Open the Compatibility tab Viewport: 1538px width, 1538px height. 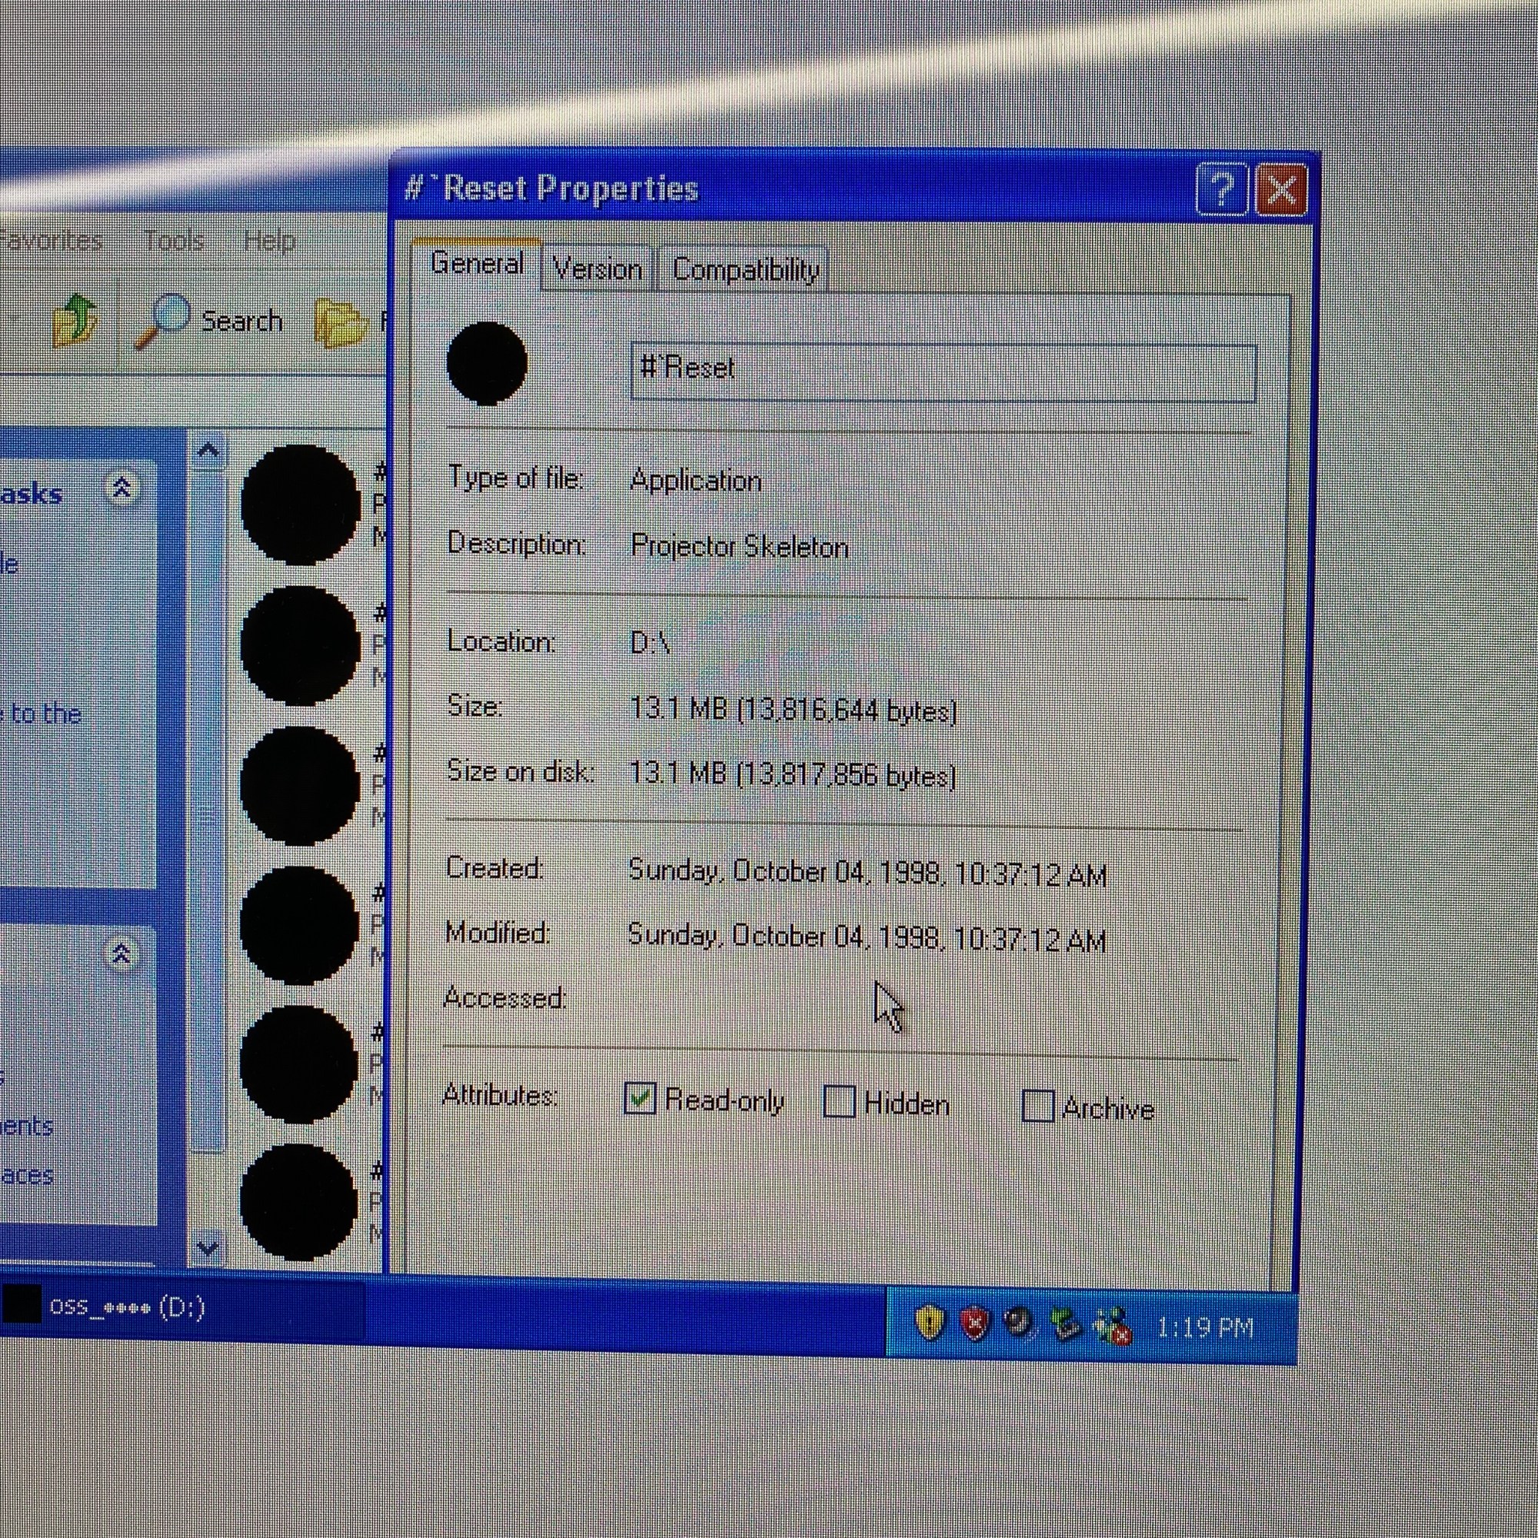click(745, 271)
